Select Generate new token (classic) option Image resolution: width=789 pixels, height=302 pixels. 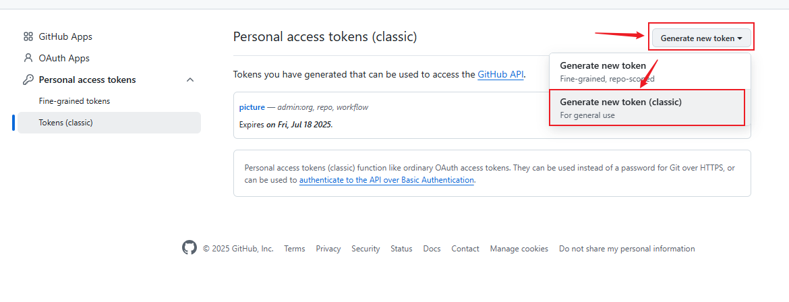(x=647, y=108)
